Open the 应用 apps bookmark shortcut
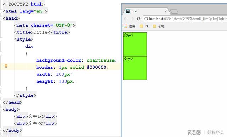The image size is (227, 137). click(129, 26)
